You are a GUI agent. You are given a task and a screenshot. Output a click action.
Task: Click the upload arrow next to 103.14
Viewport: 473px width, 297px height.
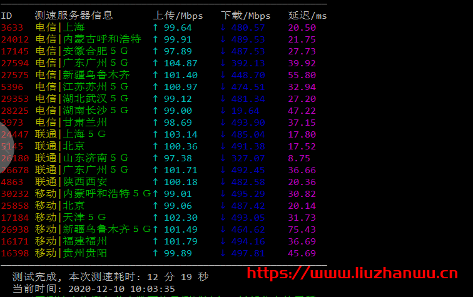156,134
